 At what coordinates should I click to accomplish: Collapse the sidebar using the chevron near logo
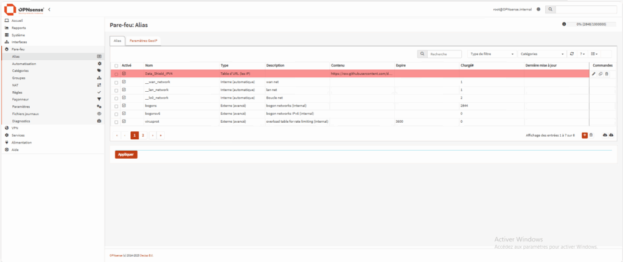(49, 9)
